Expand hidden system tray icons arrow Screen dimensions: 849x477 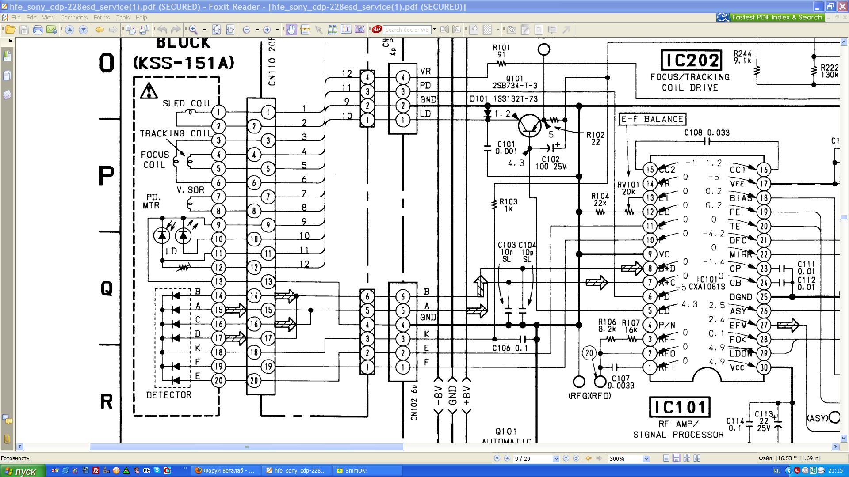tap(789, 470)
